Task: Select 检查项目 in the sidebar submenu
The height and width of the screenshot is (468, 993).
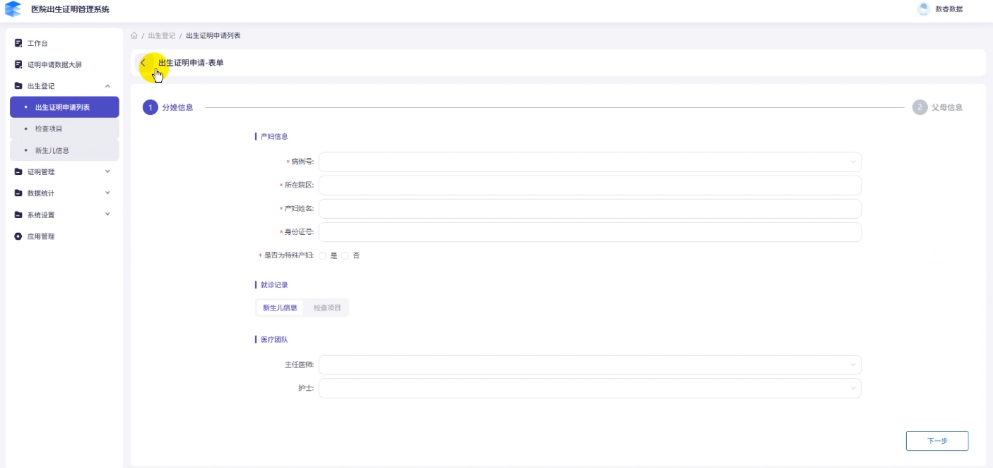Action: pyautogui.click(x=65, y=129)
